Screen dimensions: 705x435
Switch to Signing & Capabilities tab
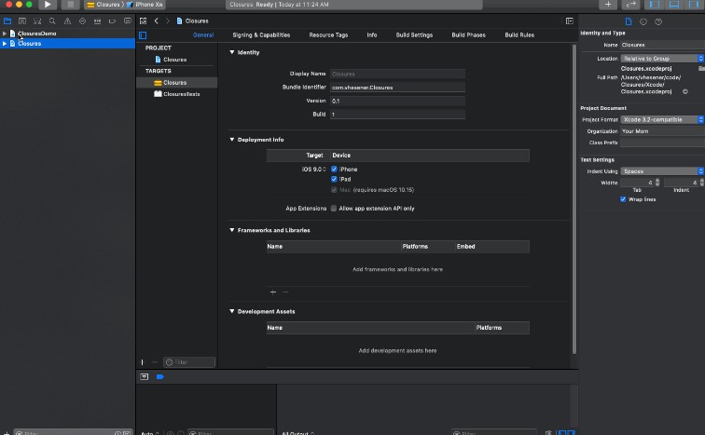[261, 35]
